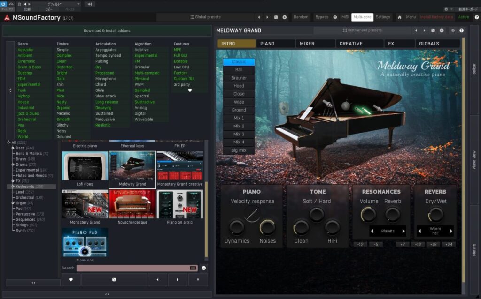Click the add (+) icon beside Global presets
The height and width of the screenshot is (299, 481).
pyautogui.click(x=284, y=17)
